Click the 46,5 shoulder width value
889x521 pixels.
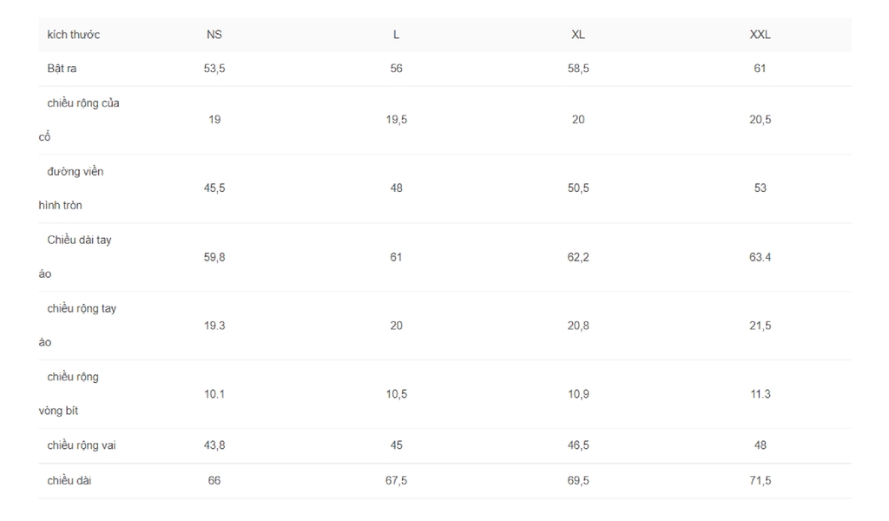578,445
